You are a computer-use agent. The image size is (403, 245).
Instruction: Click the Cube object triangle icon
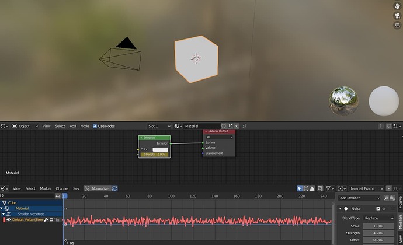point(4,202)
